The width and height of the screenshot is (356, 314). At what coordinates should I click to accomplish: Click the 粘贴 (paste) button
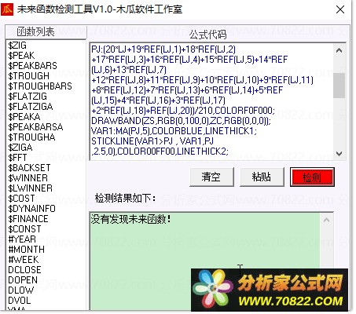click(x=262, y=177)
